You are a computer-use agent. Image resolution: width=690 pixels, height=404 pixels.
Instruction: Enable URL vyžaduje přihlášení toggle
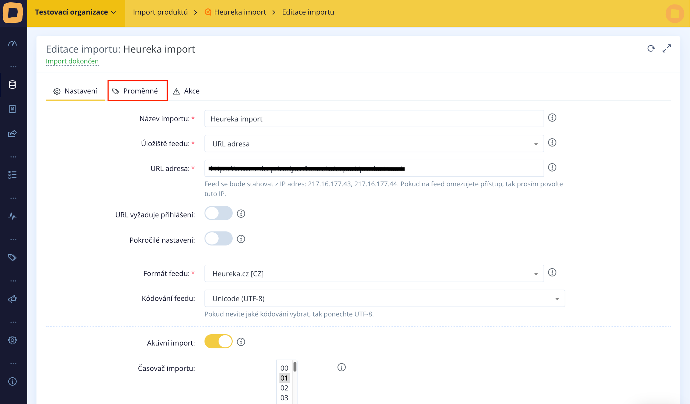click(x=218, y=214)
